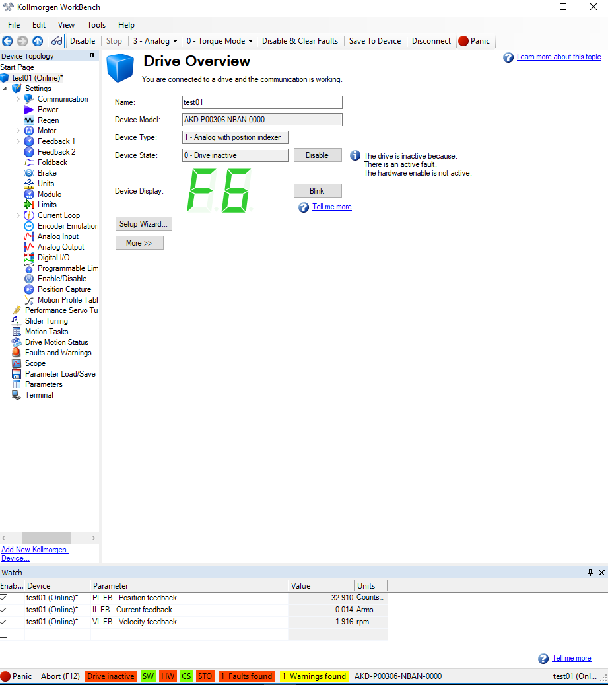Select the Digital I/O icon
The image size is (610, 685).
[x=29, y=258]
